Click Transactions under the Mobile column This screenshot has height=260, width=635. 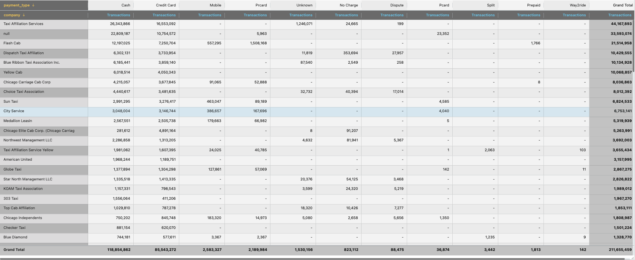209,15
